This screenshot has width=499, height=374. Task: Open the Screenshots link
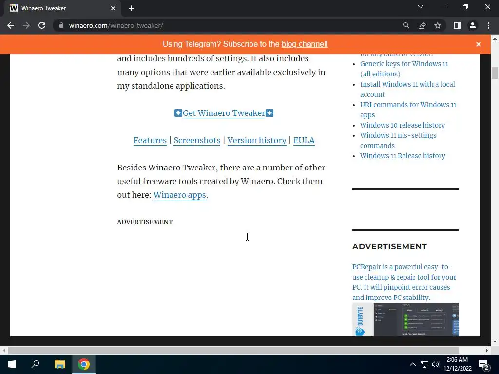coord(197,140)
